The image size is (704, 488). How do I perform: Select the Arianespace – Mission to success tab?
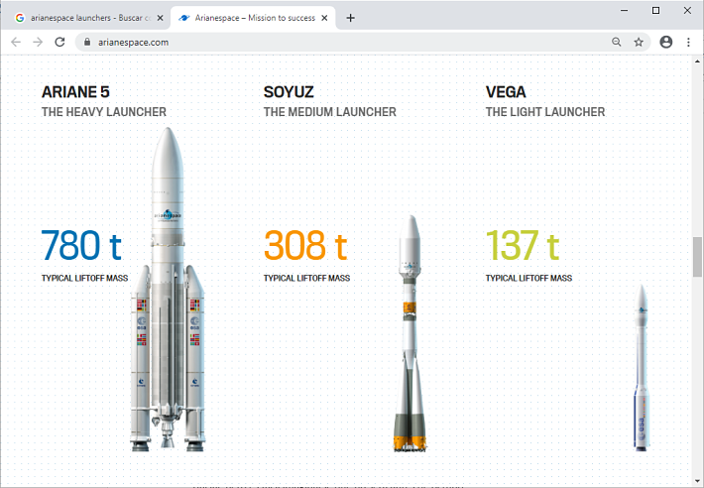tap(254, 18)
